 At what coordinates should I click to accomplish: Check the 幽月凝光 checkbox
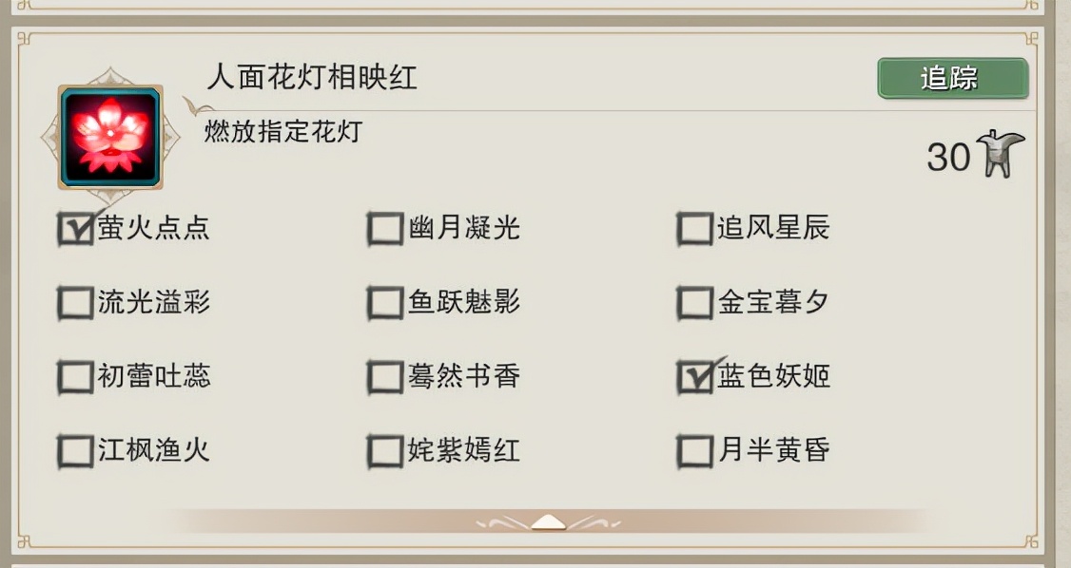(385, 229)
